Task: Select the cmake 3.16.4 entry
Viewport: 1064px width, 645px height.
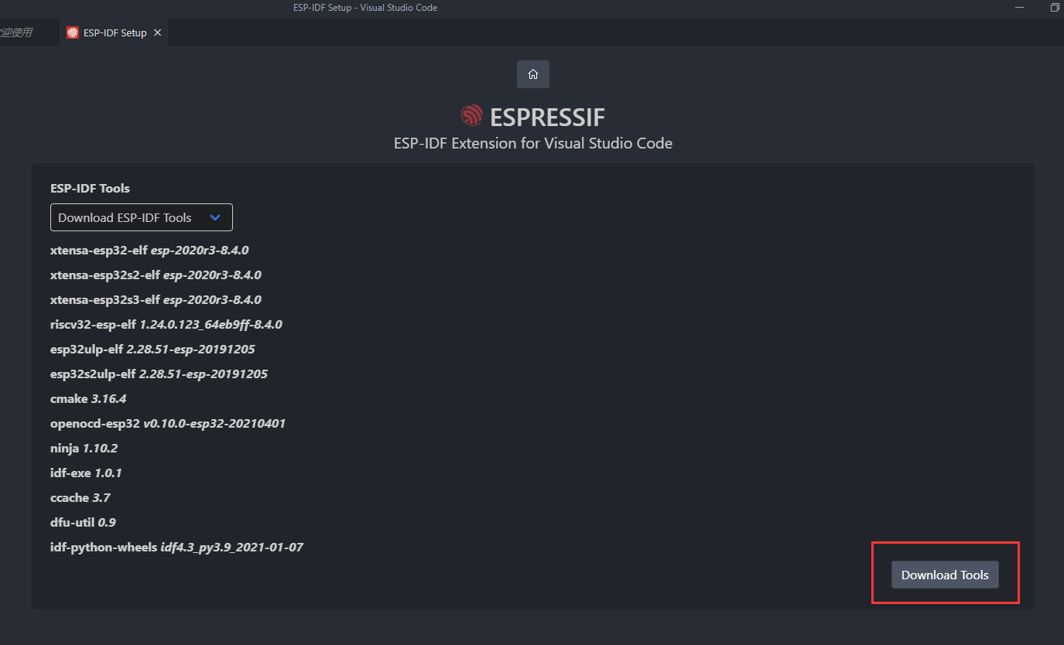Action: point(88,399)
